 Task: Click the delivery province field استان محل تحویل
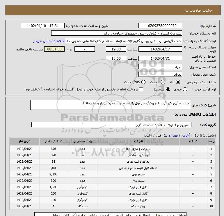[160, 67]
